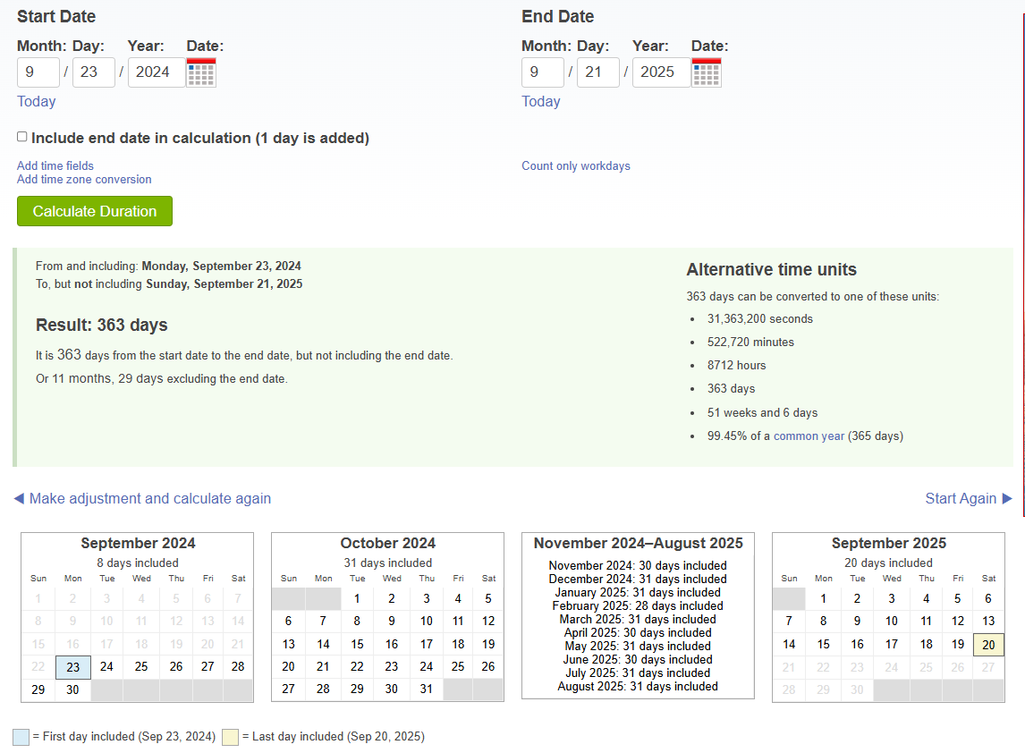
Task: Click the yellow Last day included legend swatch
Action: tap(230, 737)
